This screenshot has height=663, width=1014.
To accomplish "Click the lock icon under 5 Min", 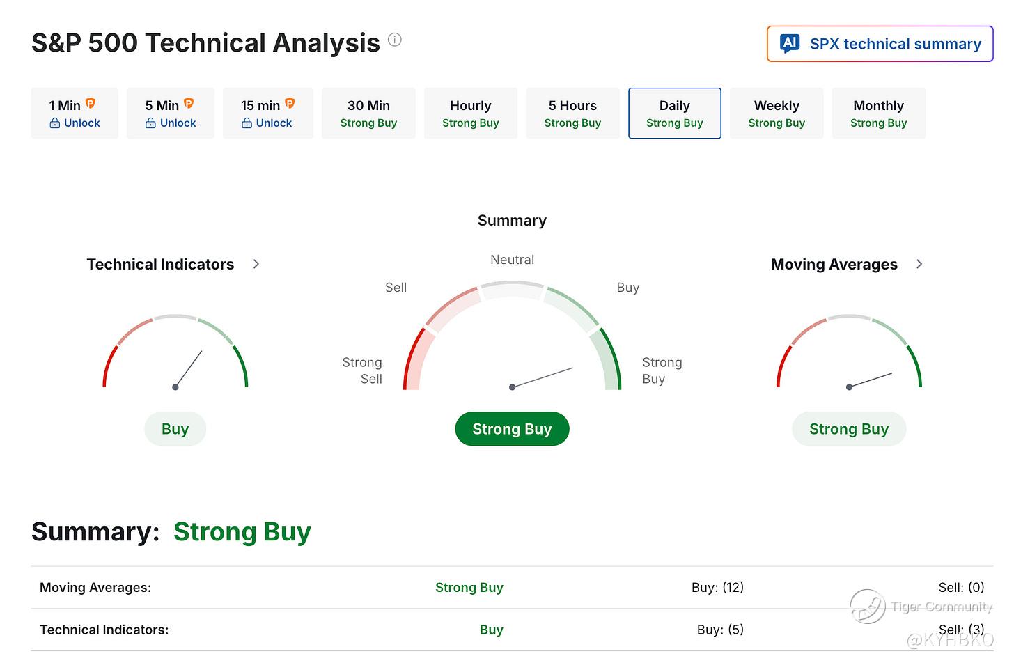I will click(150, 123).
